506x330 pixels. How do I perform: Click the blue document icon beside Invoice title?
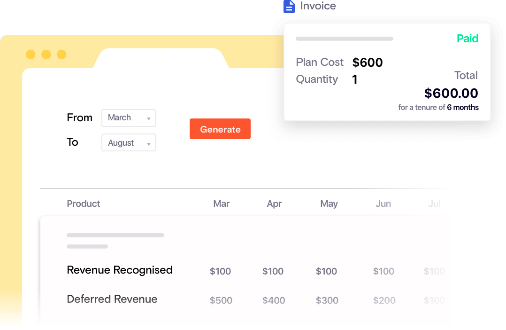[x=289, y=7]
